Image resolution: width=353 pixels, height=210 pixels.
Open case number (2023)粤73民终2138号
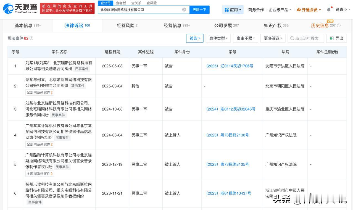point(228,135)
